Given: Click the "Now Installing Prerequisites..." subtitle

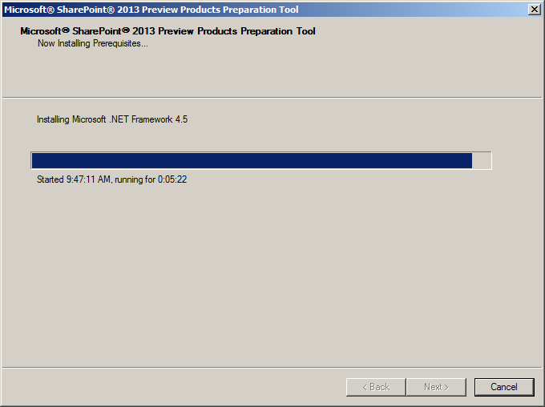Looking at the screenshot, I should [x=93, y=43].
